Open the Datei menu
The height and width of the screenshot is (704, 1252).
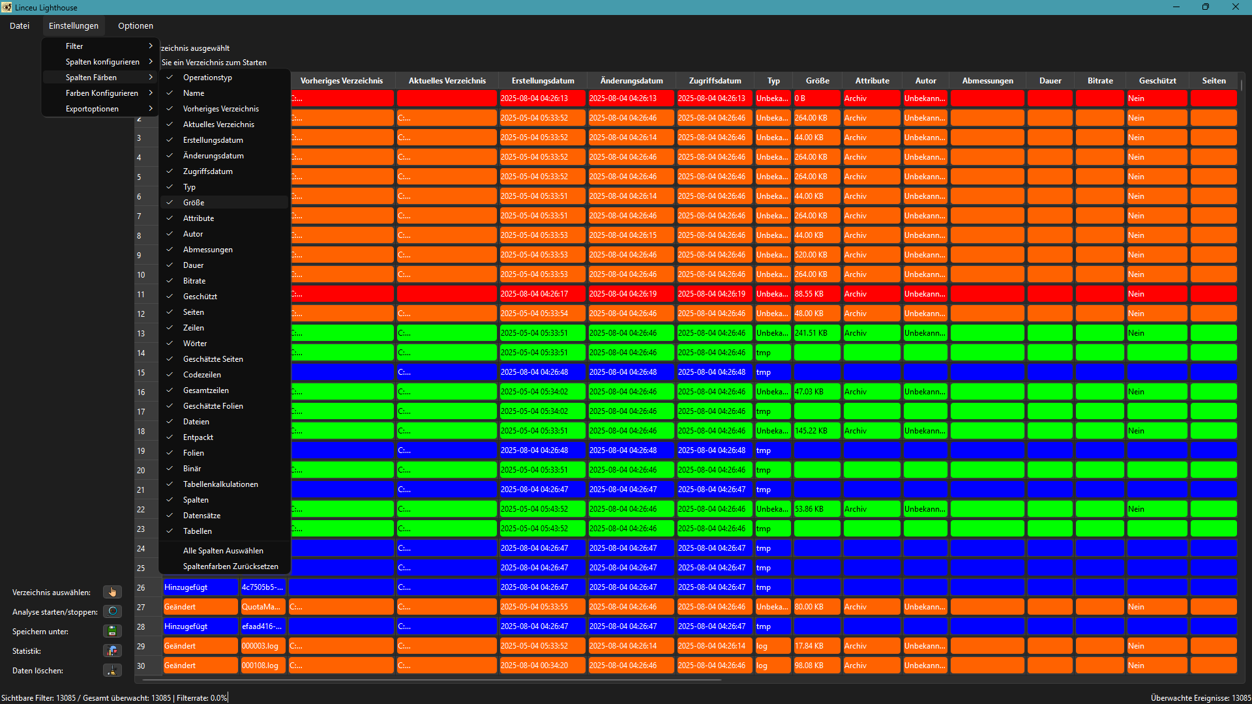click(20, 26)
